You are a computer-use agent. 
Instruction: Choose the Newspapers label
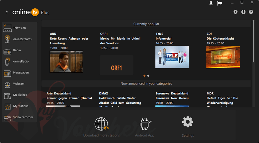[x=21, y=72]
